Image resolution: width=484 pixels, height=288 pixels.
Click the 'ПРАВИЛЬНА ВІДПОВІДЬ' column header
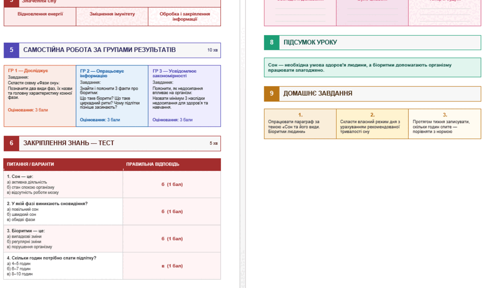(153, 164)
